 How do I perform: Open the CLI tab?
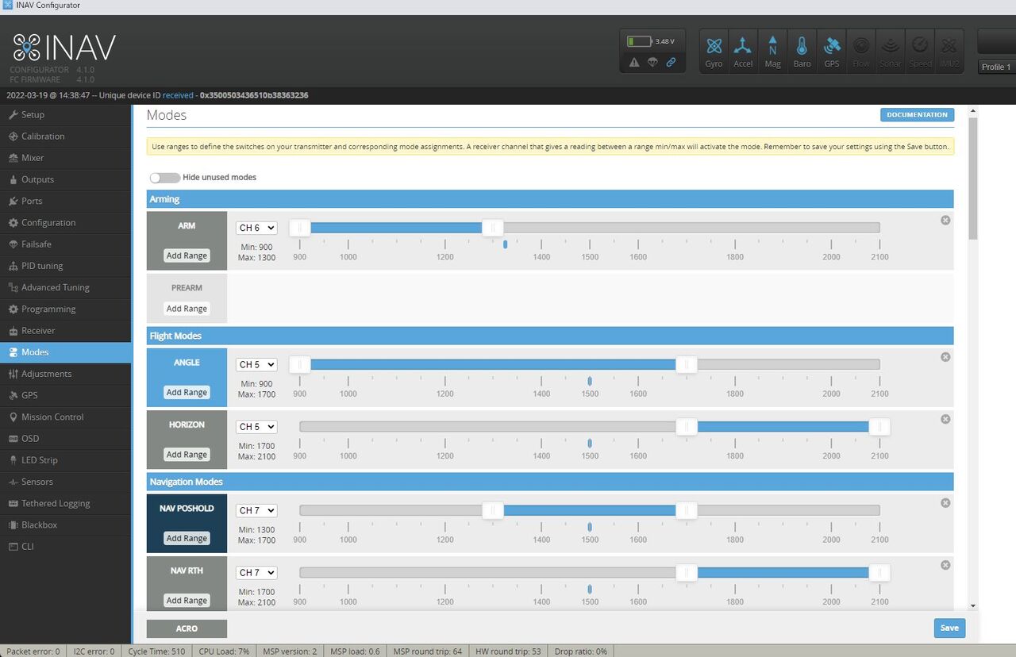point(66,546)
